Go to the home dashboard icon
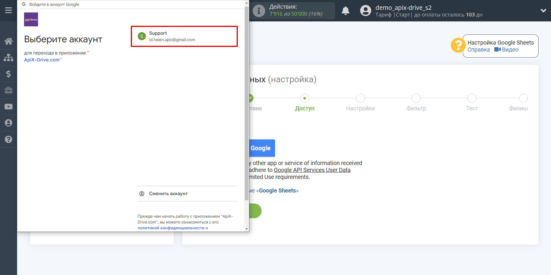 click(x=8, y=41)
